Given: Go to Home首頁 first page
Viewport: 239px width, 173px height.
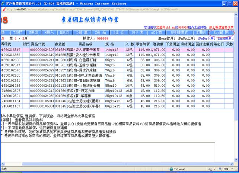Looking at the screenshot, I should pyautogui.click(x=167, y=38).
